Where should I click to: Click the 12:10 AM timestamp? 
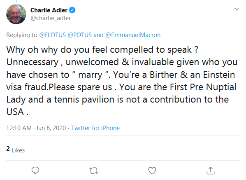click(x=19, y=128)
